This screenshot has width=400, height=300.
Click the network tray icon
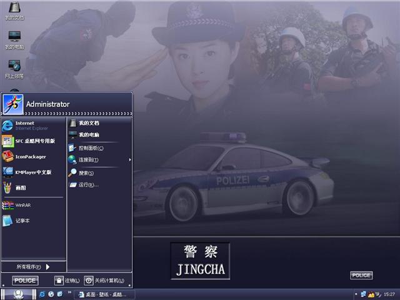tap(363, 294)
